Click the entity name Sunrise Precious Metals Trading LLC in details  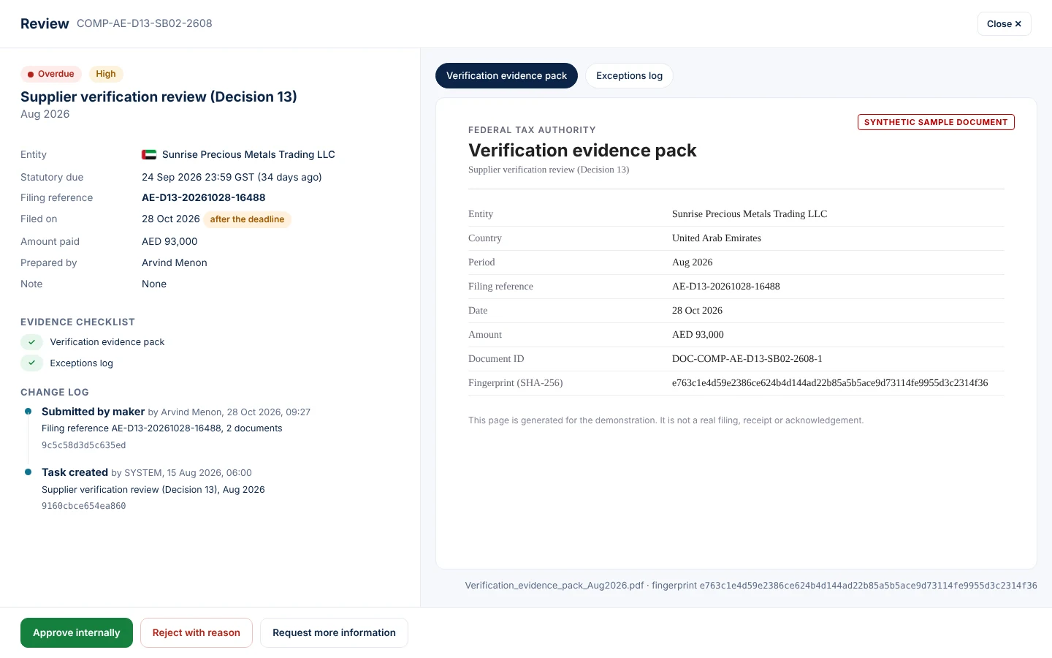(x=248, y=154)
